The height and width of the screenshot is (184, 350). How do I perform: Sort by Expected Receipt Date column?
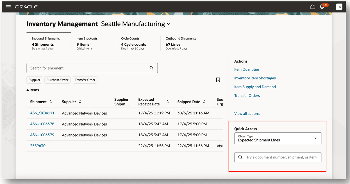click(168, 102)
